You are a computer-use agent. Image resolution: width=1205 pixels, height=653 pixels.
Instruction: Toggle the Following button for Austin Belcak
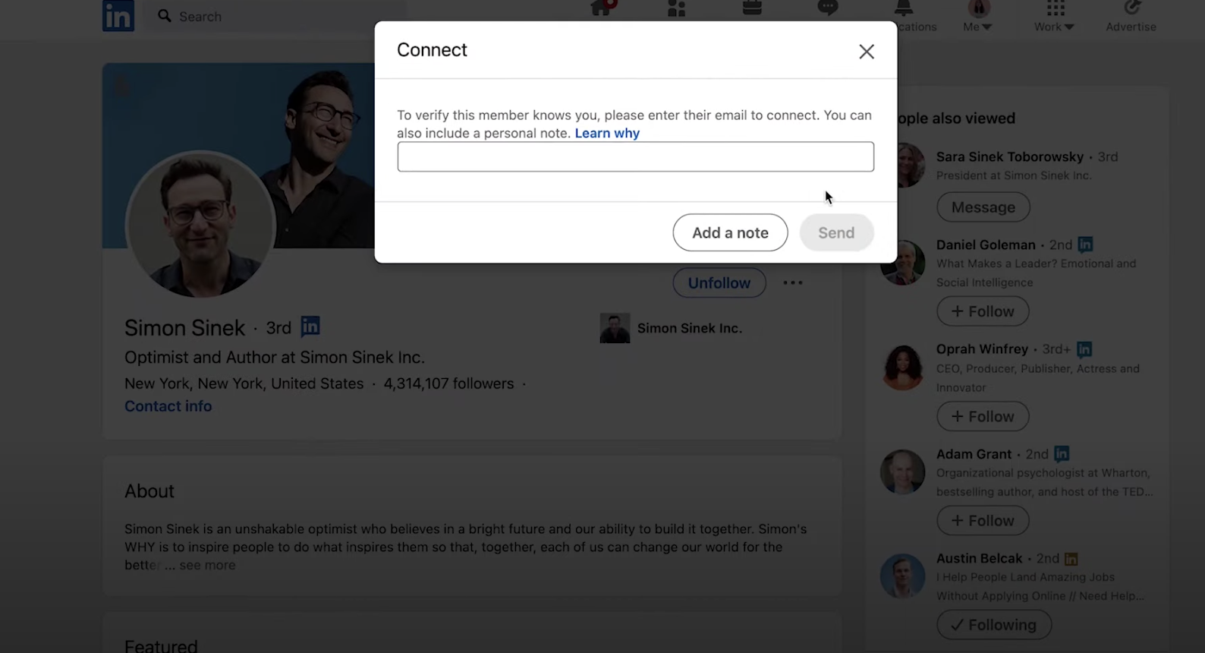[x=994, y=625]
